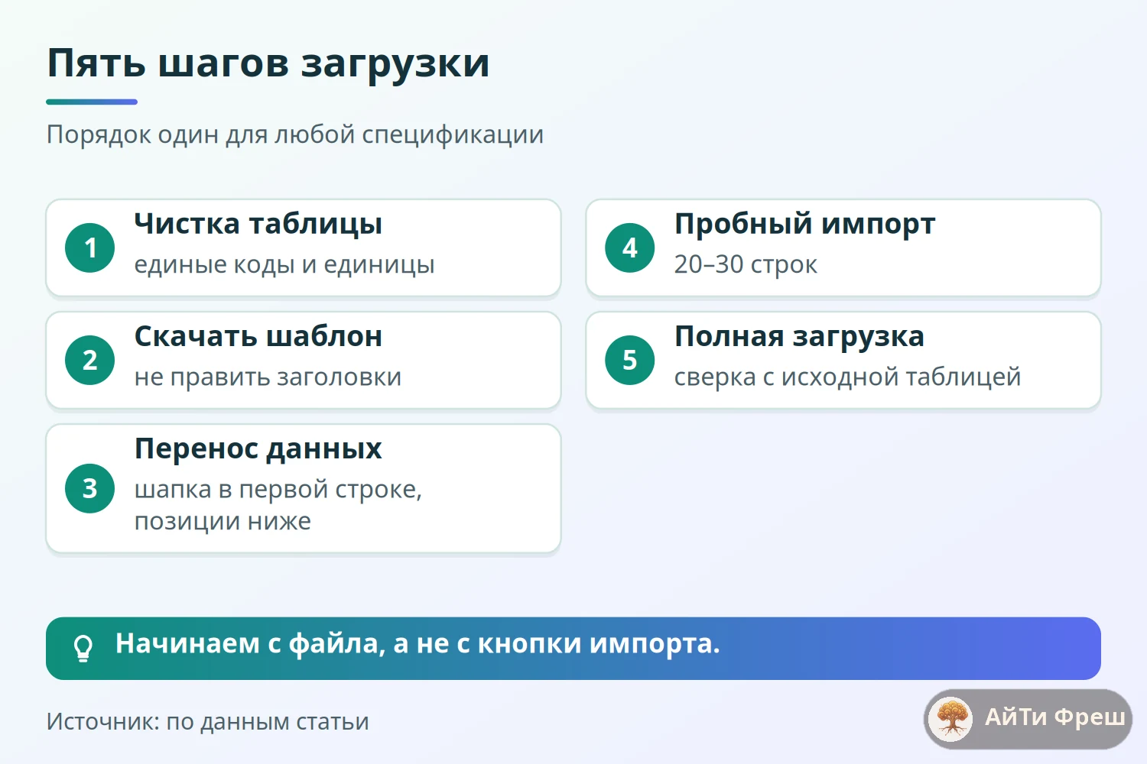Click the card title Чистка таблицы
This screenshot has height=764, width=1147.
click(x=258, y=223)
